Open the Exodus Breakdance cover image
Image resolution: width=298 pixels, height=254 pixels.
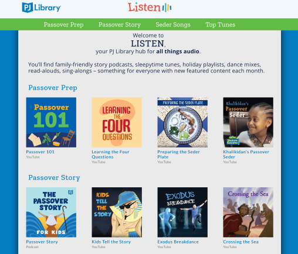182,212
